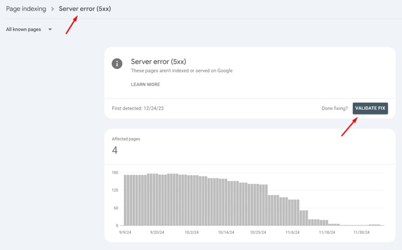Viewport: 402px width, 250px height.
Task: Click the Server error (5xx) card heading
Action: 158,61
